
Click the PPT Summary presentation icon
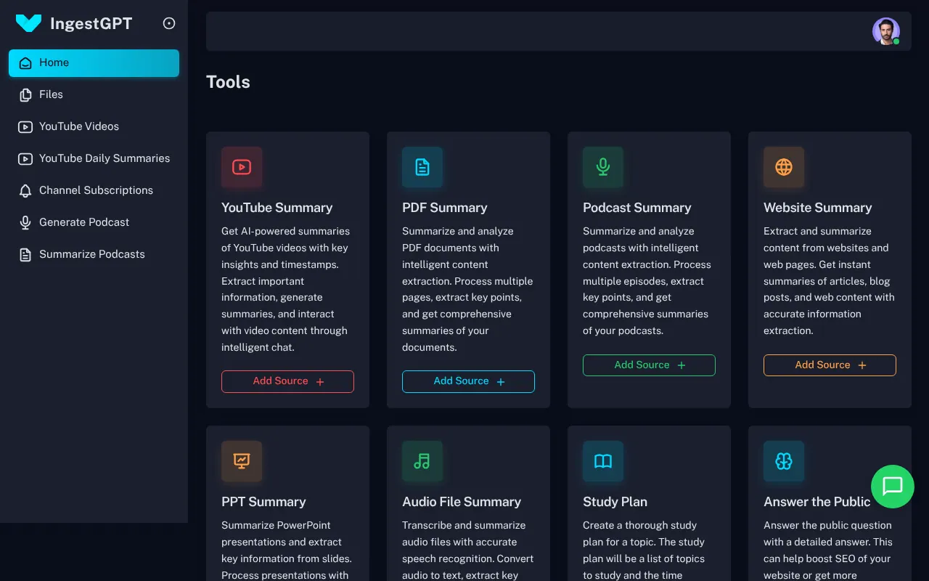click(x=242, y=461)
